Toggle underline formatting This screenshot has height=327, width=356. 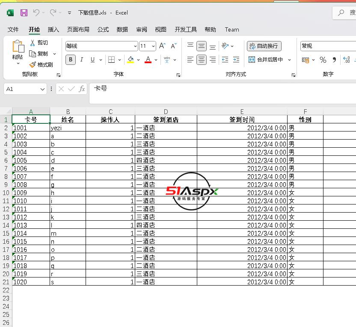(92, 60)
